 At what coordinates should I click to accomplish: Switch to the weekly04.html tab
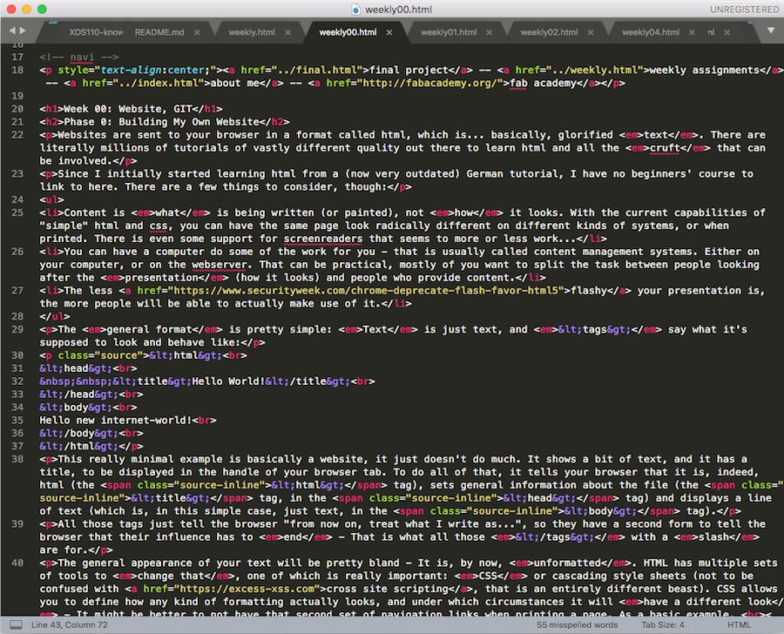tap(651, 32)
